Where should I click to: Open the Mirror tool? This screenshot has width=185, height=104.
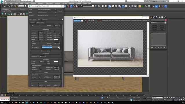96,6
